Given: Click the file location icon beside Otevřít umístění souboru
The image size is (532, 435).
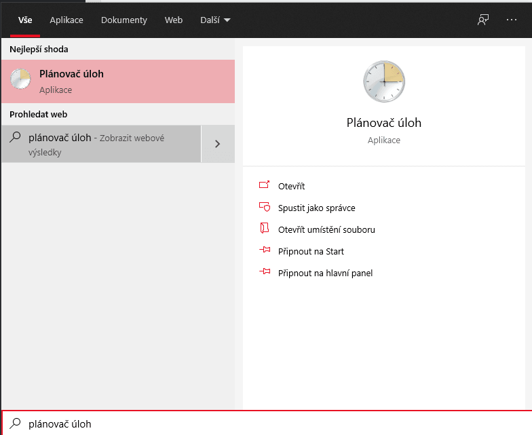Looking at the screenshot, I should 265,228.
